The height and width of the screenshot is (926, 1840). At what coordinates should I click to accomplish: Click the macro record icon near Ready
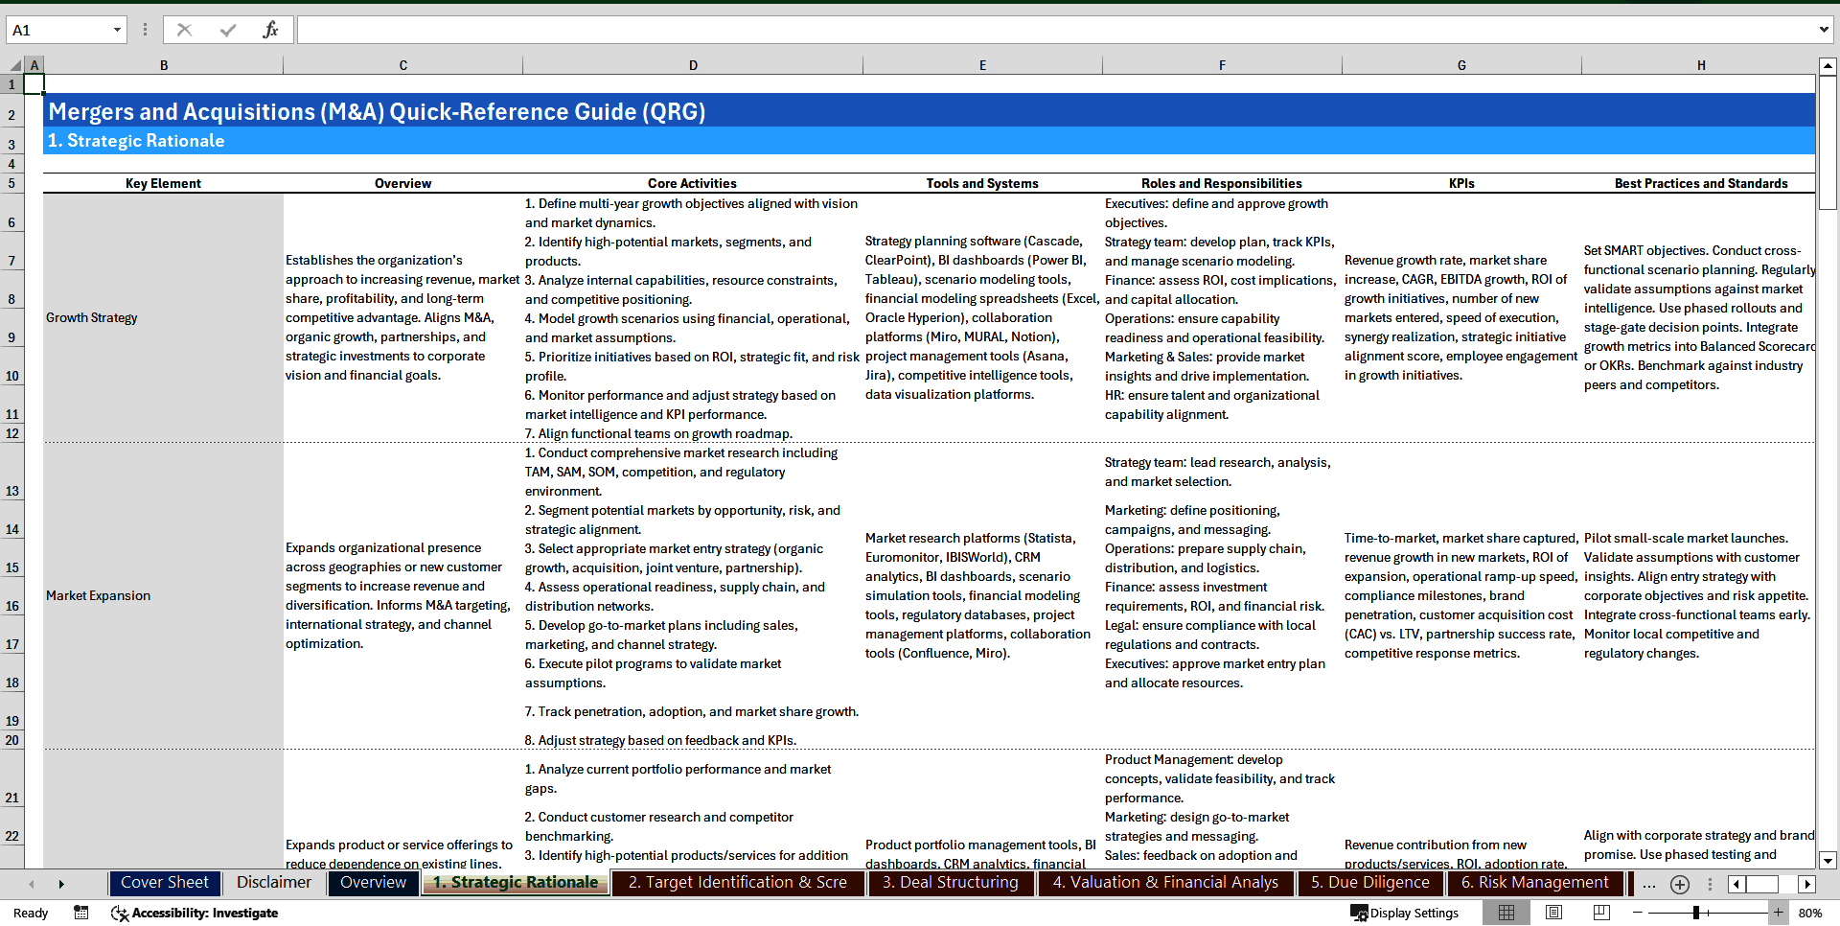coord(81,913)
